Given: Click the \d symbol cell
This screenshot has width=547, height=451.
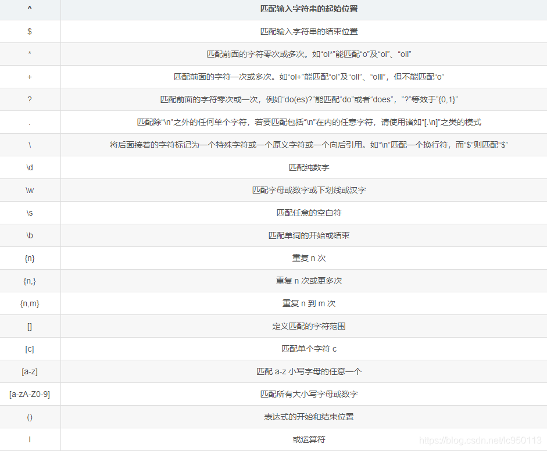Looking at the screenshot, I should tap(30, 167).
